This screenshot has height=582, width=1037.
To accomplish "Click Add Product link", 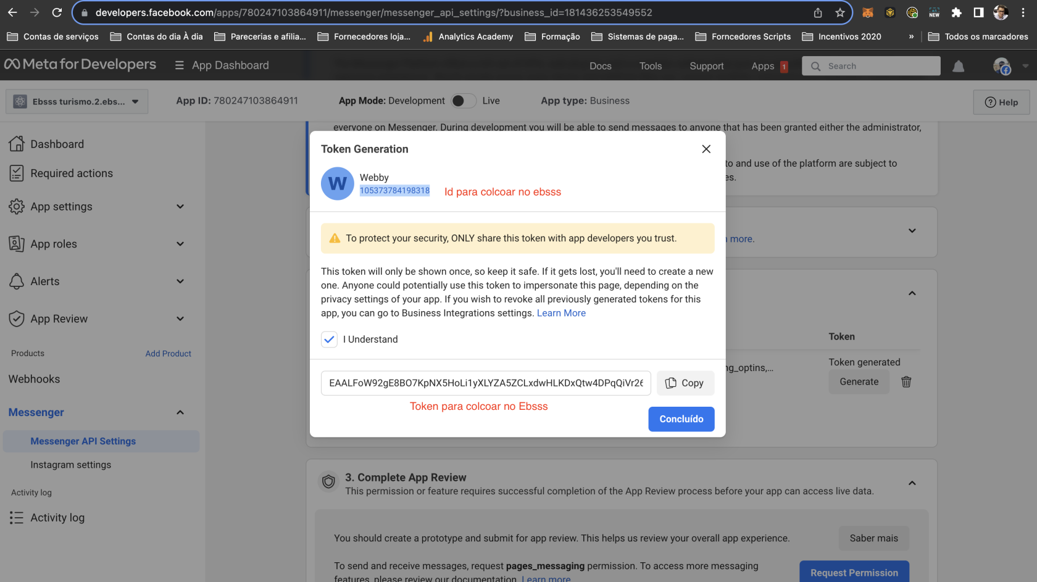I will click(x=168, y=354).
